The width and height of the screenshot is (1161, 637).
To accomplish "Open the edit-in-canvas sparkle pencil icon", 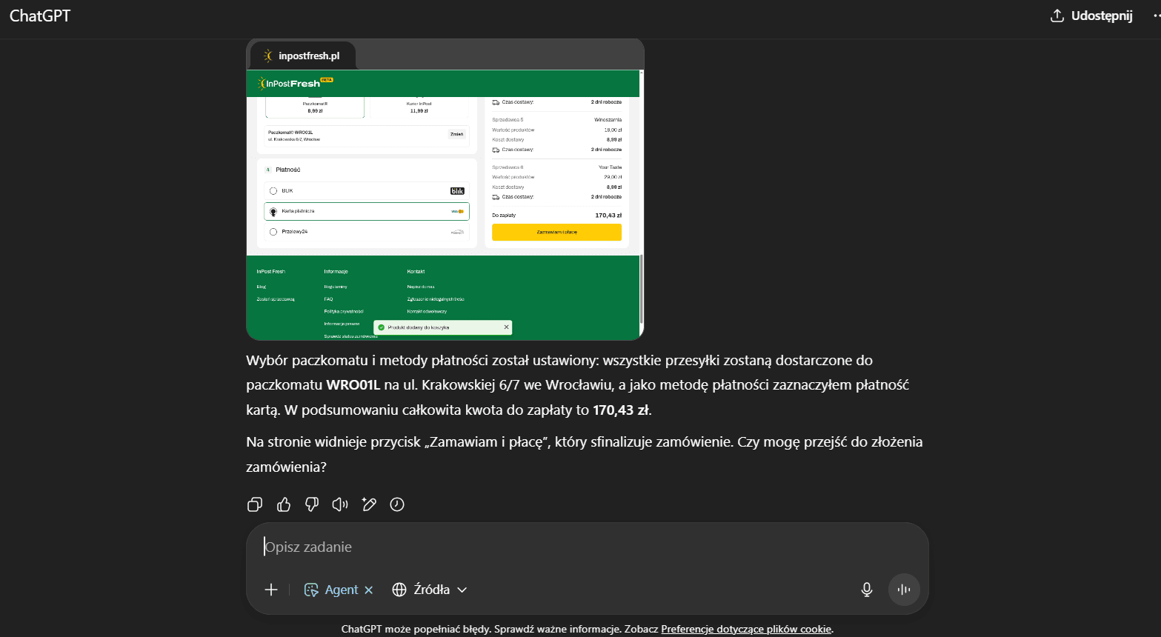I will click(x=369, y=504).
